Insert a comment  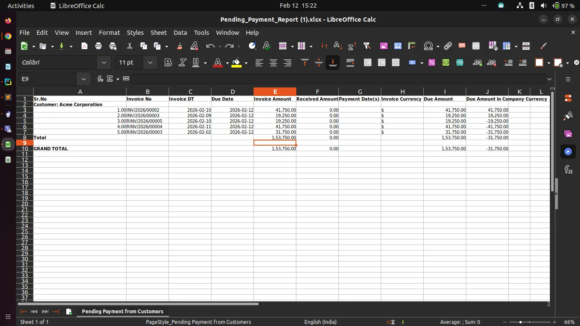462,46
